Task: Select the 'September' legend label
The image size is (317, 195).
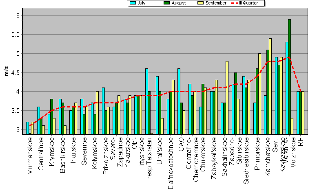Action: point(216,3)
